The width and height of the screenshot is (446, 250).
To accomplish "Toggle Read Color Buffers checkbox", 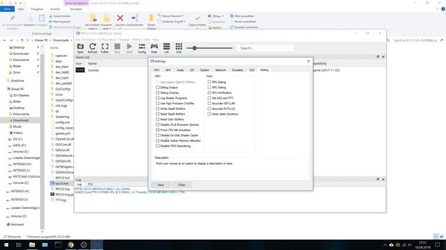I will tap(157, 119).
